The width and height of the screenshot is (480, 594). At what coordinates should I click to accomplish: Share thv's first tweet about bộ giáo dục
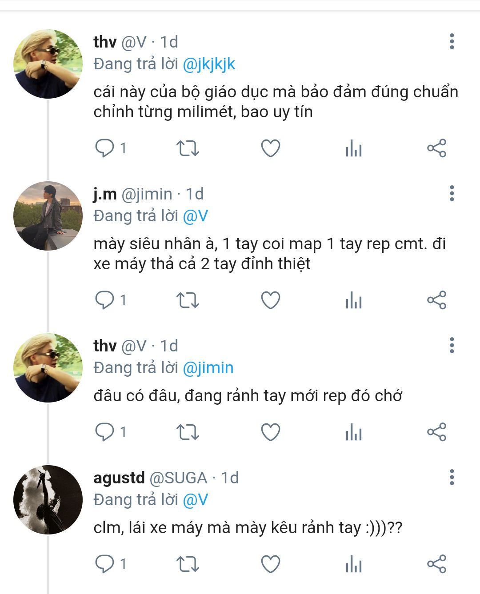pos(436,148)
